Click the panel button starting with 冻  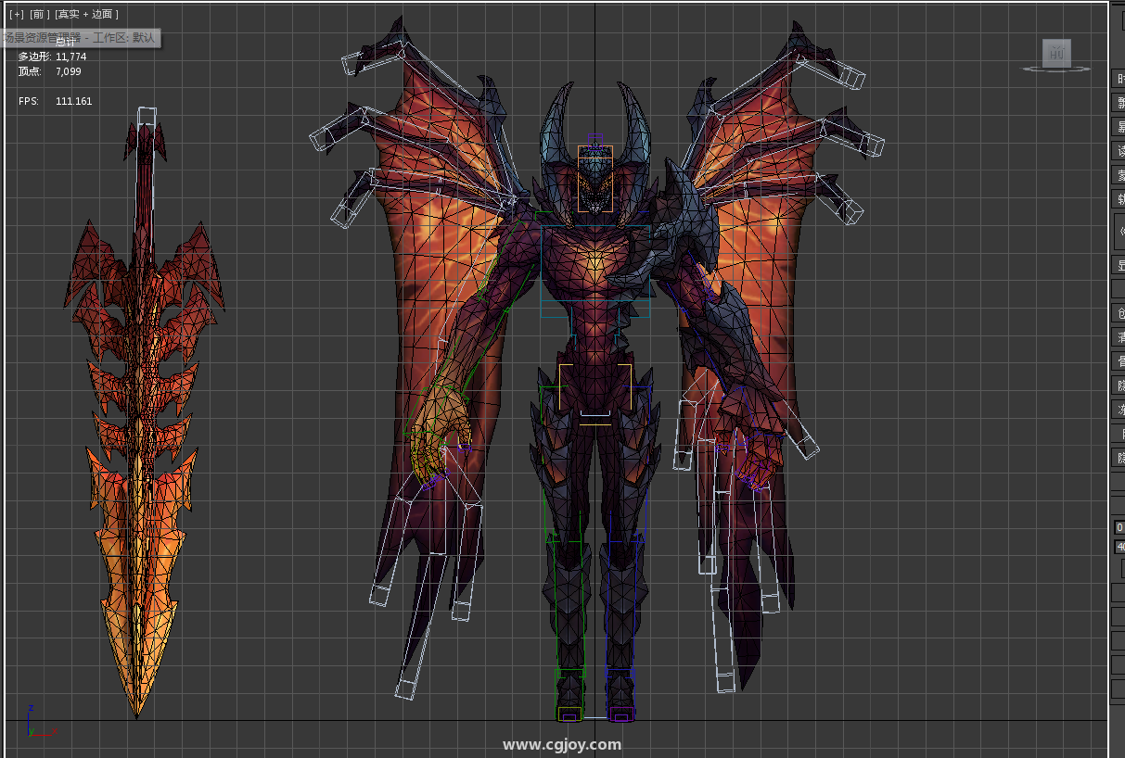(1119, 410)
